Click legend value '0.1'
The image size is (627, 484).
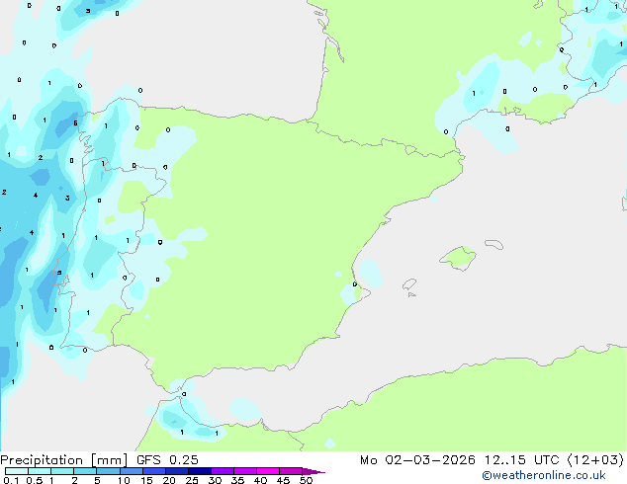click(11, 480)
